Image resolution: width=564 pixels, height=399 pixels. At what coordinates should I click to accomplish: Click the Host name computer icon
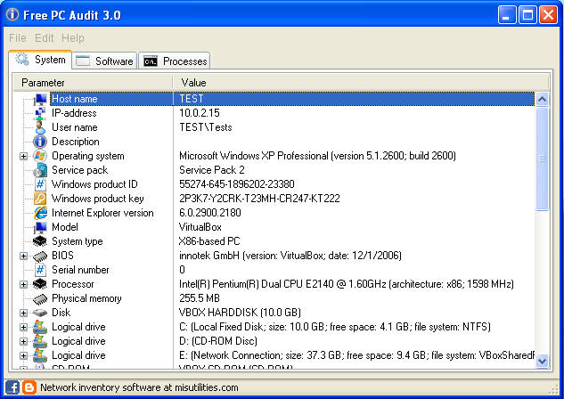click(40, 99)
